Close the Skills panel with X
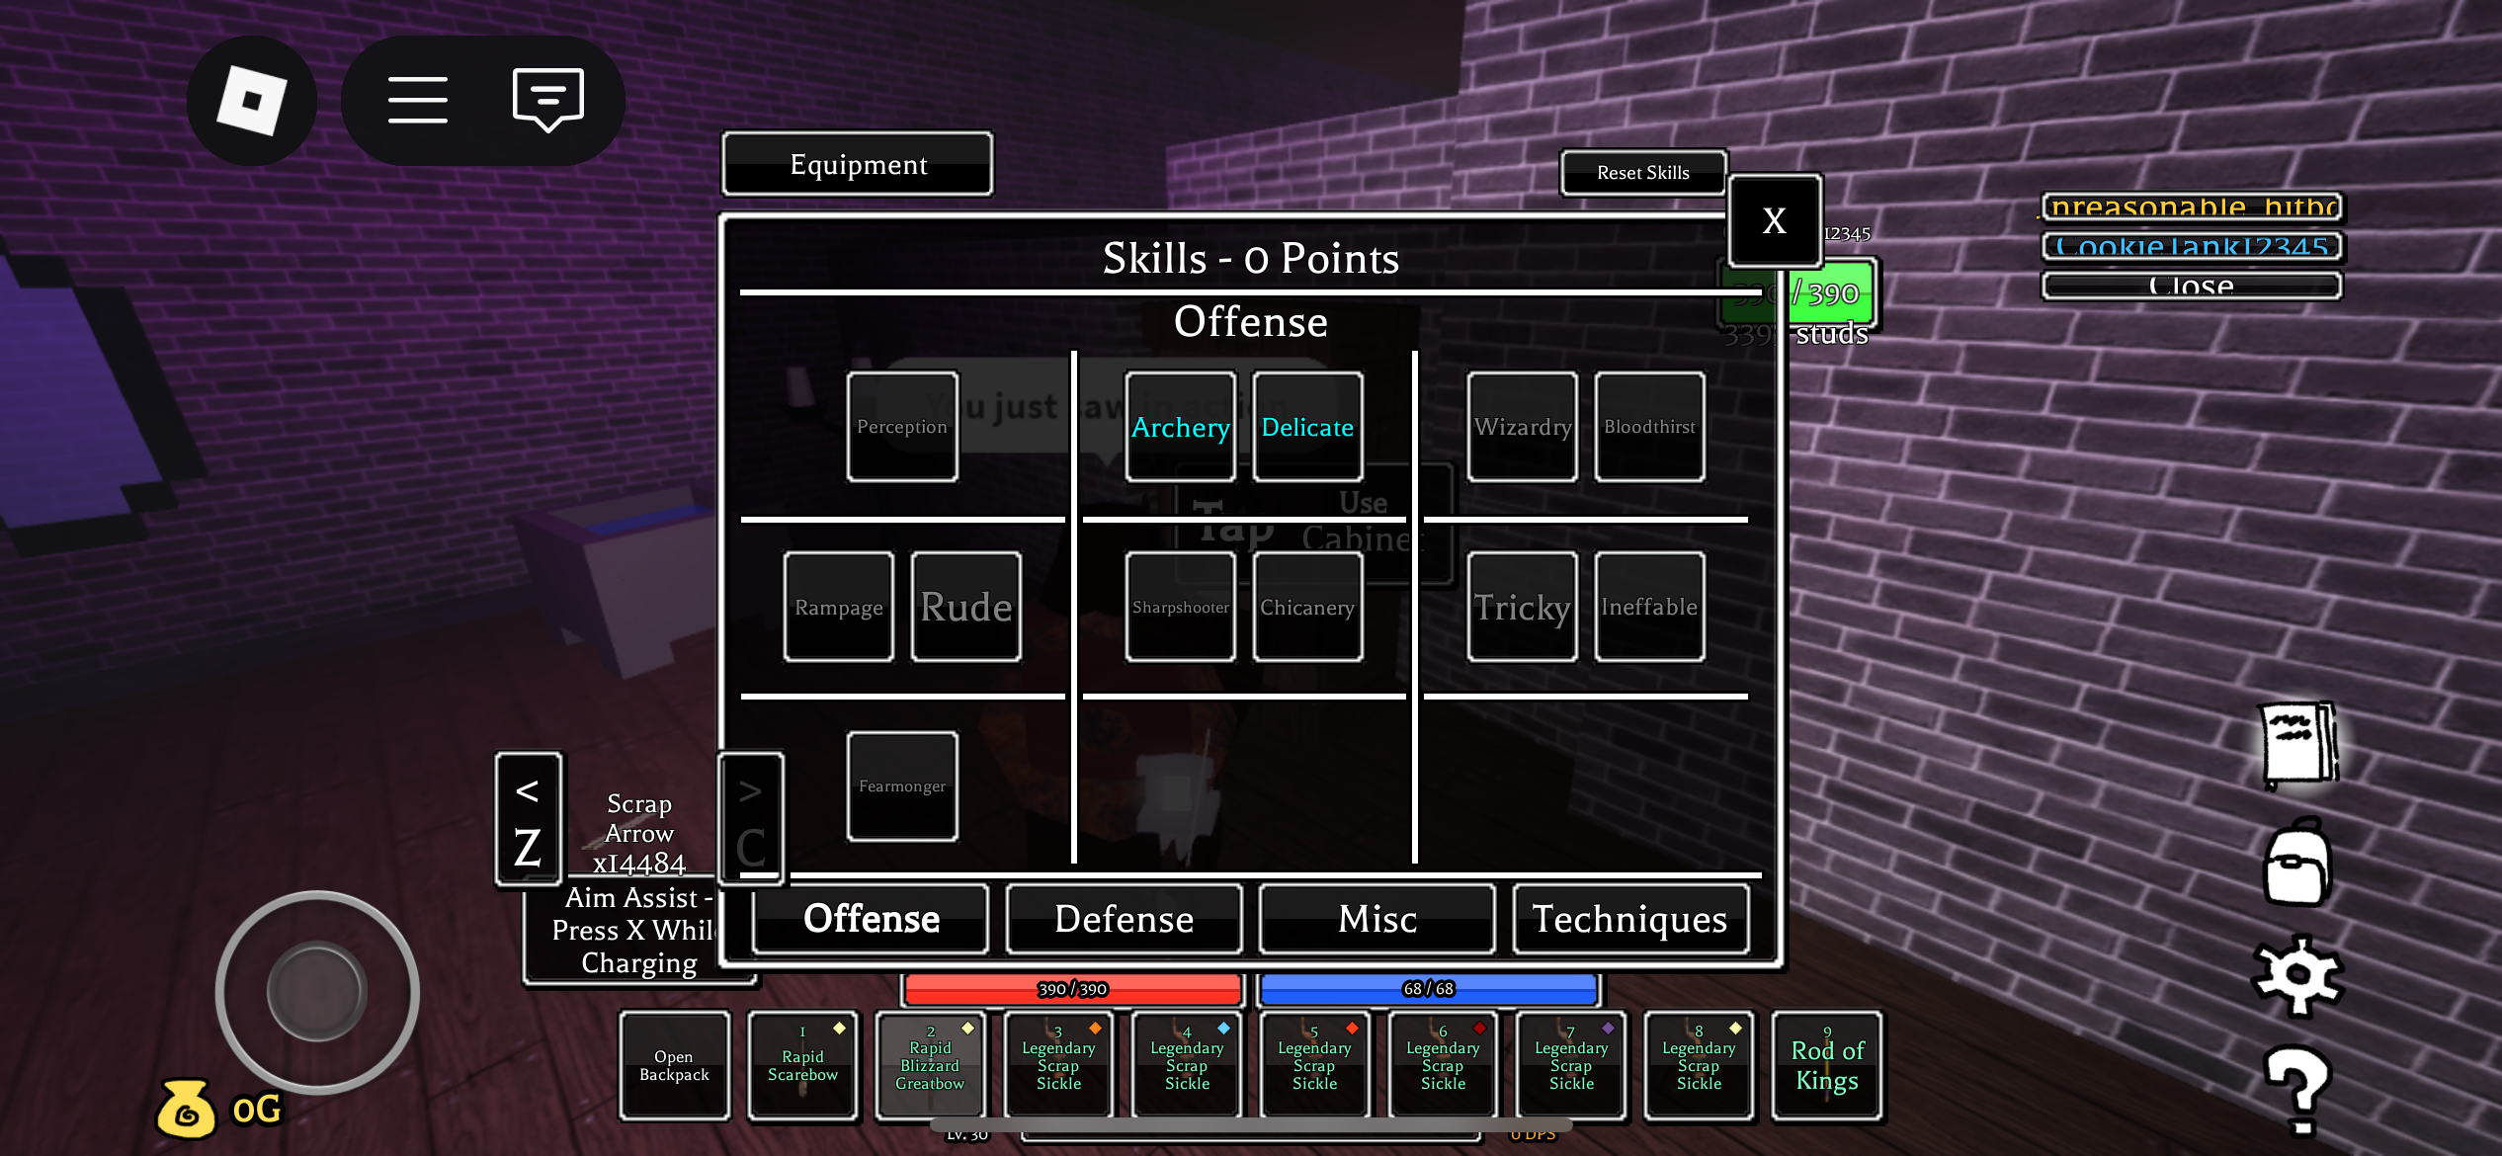The image size is (2502, 1156). [1775, 220]
